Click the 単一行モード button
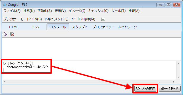Image resolution: width=183 pixels, height=95 pixels. 170,89
